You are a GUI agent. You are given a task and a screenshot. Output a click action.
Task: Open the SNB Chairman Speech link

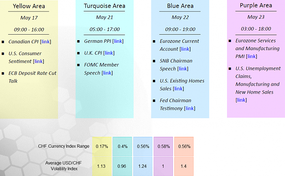click(183, 69)
